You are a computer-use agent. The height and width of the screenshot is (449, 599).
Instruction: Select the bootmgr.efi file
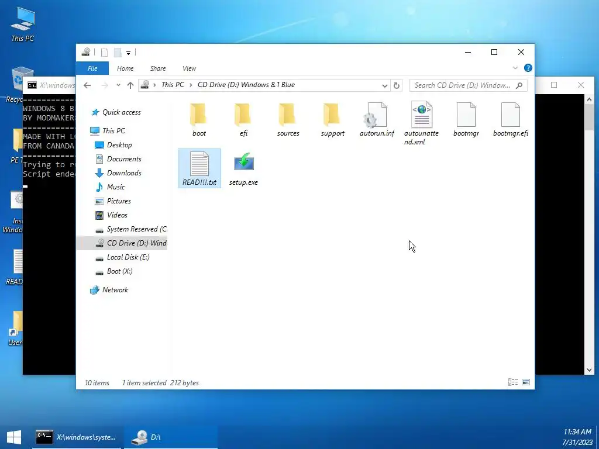(x=510, y=119)
